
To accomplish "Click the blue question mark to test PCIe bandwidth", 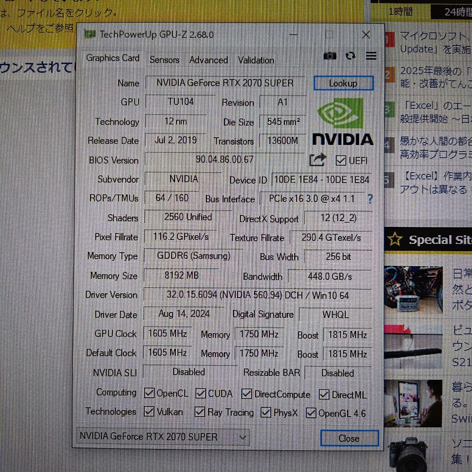I will tap(370, 199).
